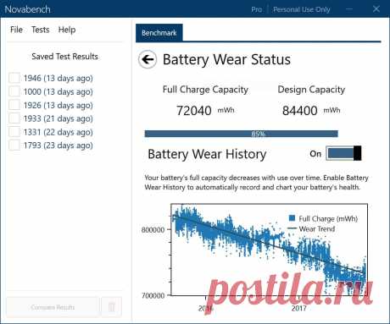Select the 1933 (21 days ago) checkbox
The height and width of the screenshot is (324, 390).
[x=14, y=118]
